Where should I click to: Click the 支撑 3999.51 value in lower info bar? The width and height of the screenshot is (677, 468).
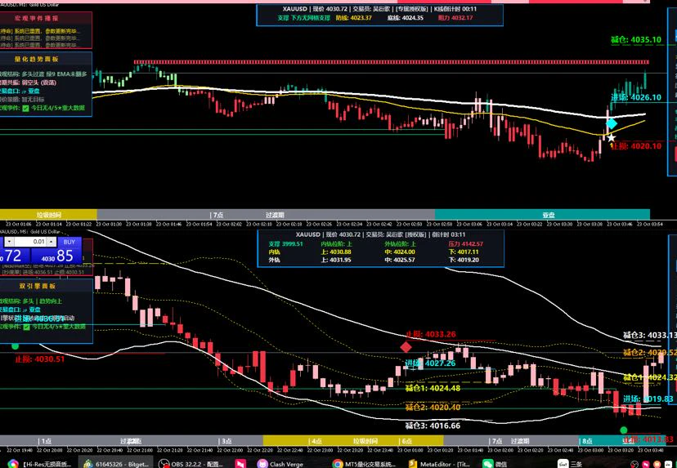pyautogui.click(x=286, y=244)
